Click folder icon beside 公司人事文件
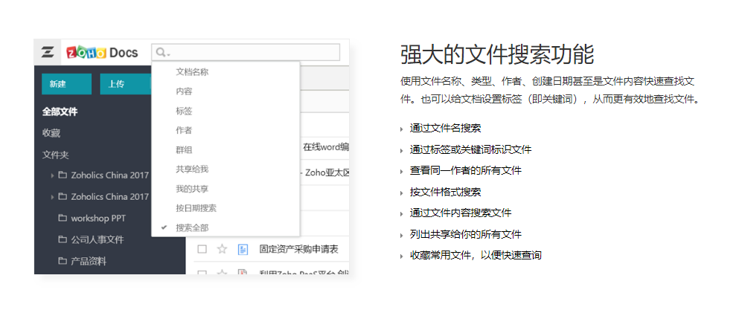Screen dimensions: 739x310 click(x=63, y=239)
